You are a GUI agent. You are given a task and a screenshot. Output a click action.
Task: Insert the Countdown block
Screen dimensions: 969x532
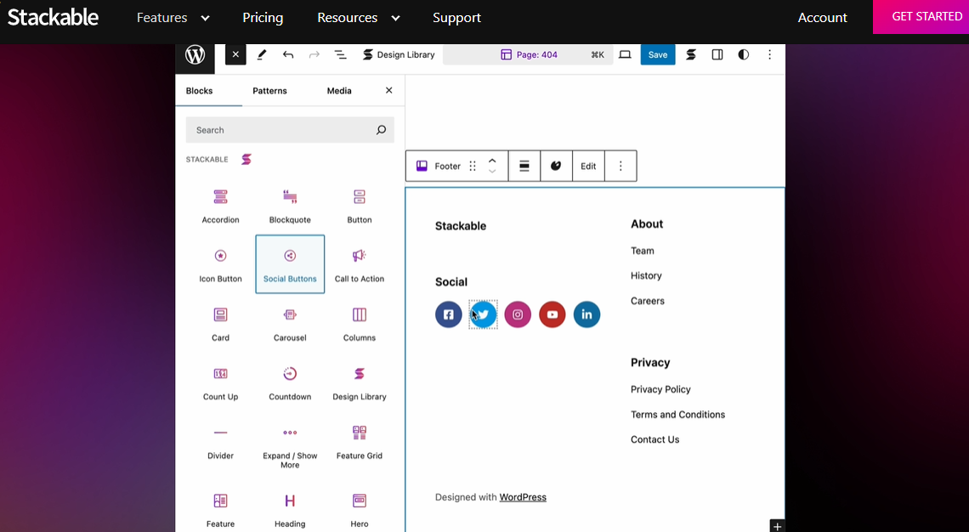point(290,382)
